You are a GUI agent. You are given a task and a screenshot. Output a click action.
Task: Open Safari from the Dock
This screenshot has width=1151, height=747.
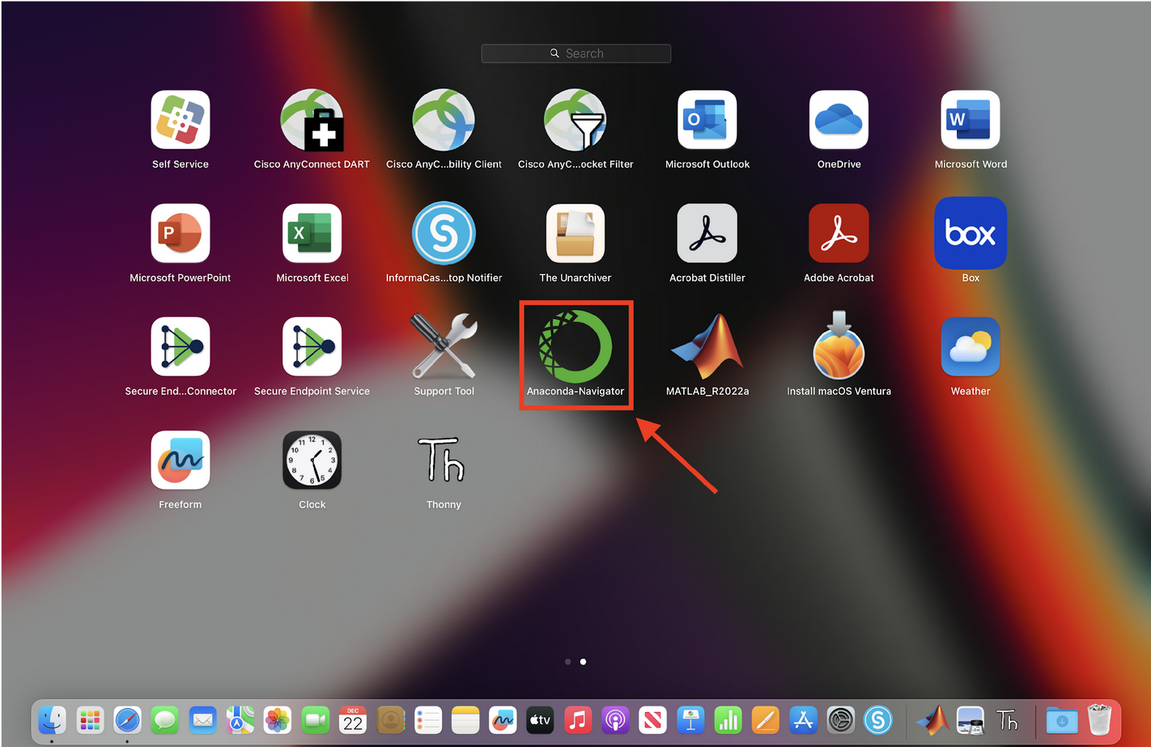click(127, 719)
